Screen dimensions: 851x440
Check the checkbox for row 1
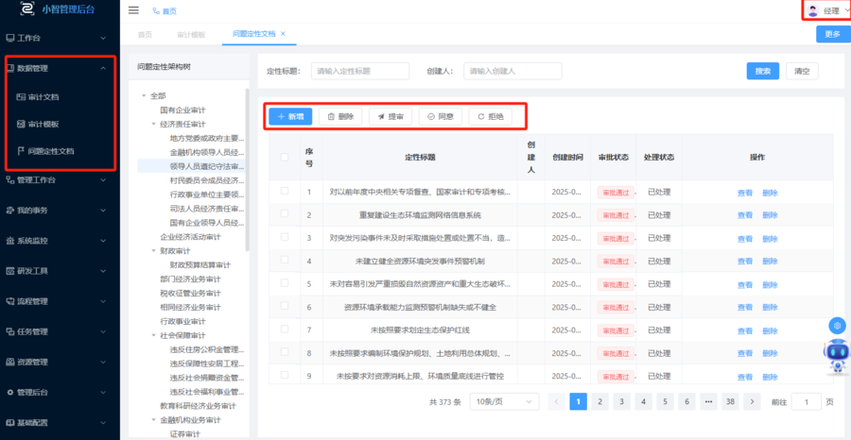coord(285,192)
